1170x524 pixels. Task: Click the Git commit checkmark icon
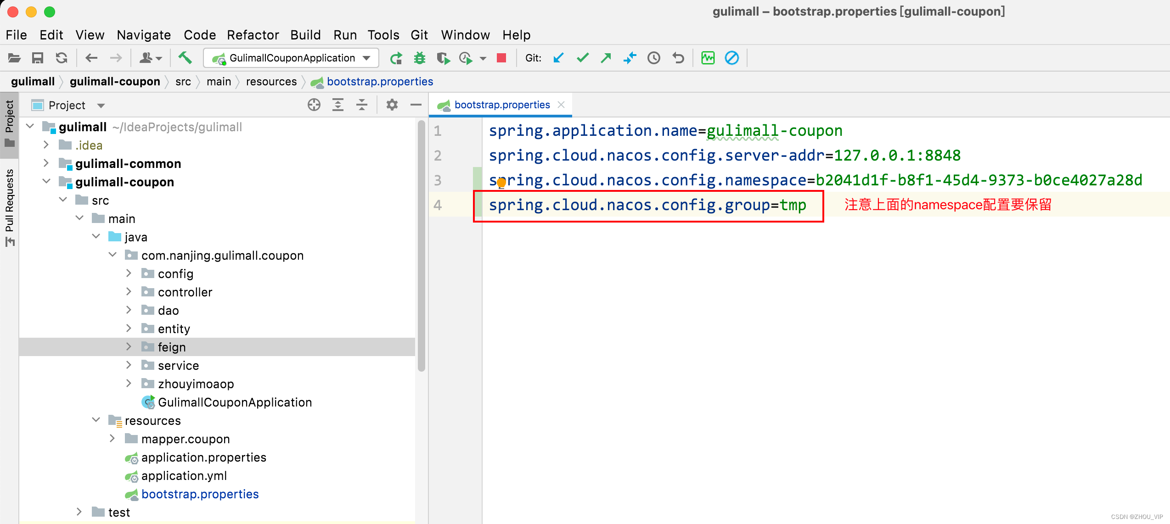coord(582,58)
